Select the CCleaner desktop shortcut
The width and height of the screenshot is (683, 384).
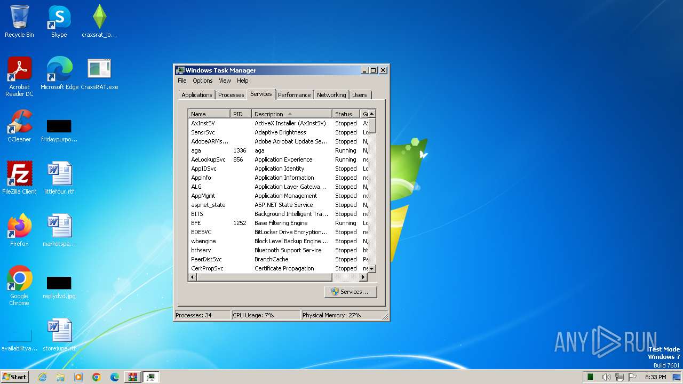tap(19, 126)
